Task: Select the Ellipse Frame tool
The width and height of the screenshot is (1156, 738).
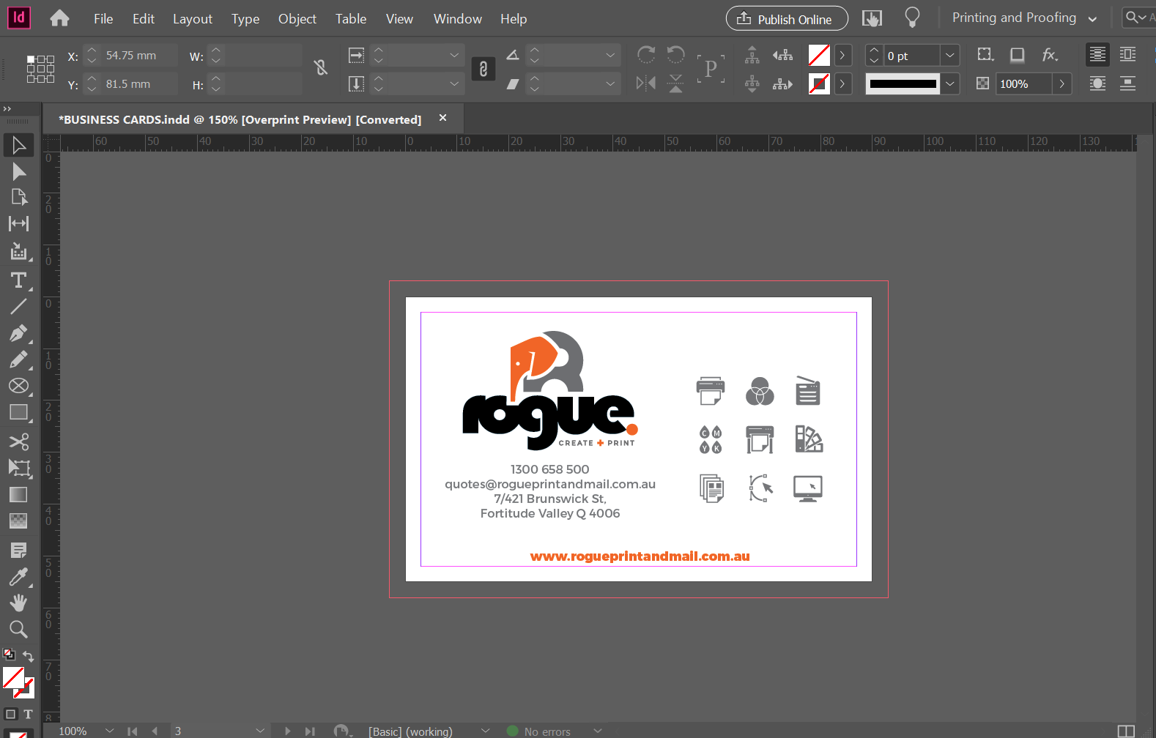Action: [x=19, y=386]
